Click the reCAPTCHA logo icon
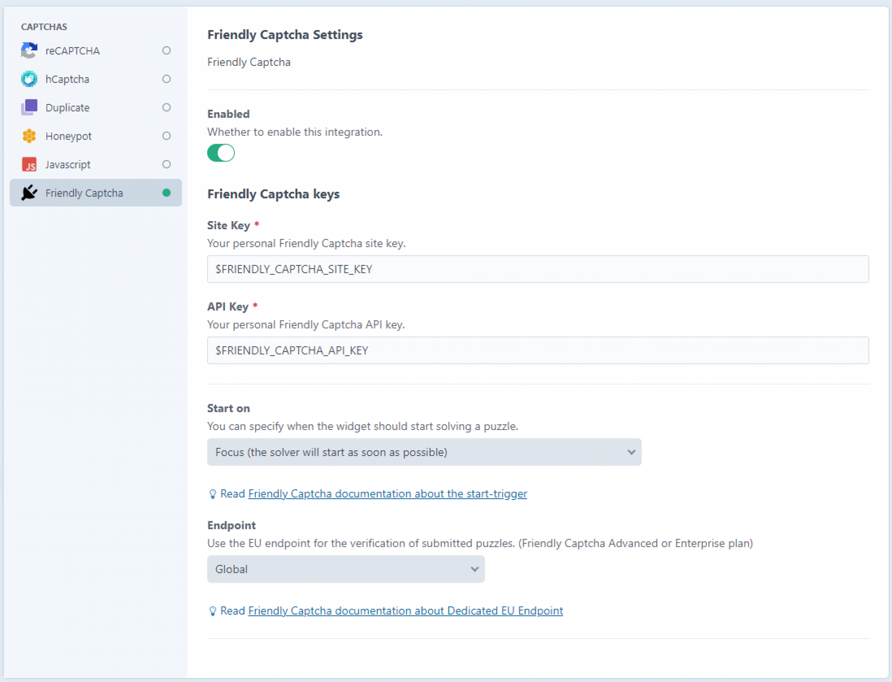 (x=29, y=50)
